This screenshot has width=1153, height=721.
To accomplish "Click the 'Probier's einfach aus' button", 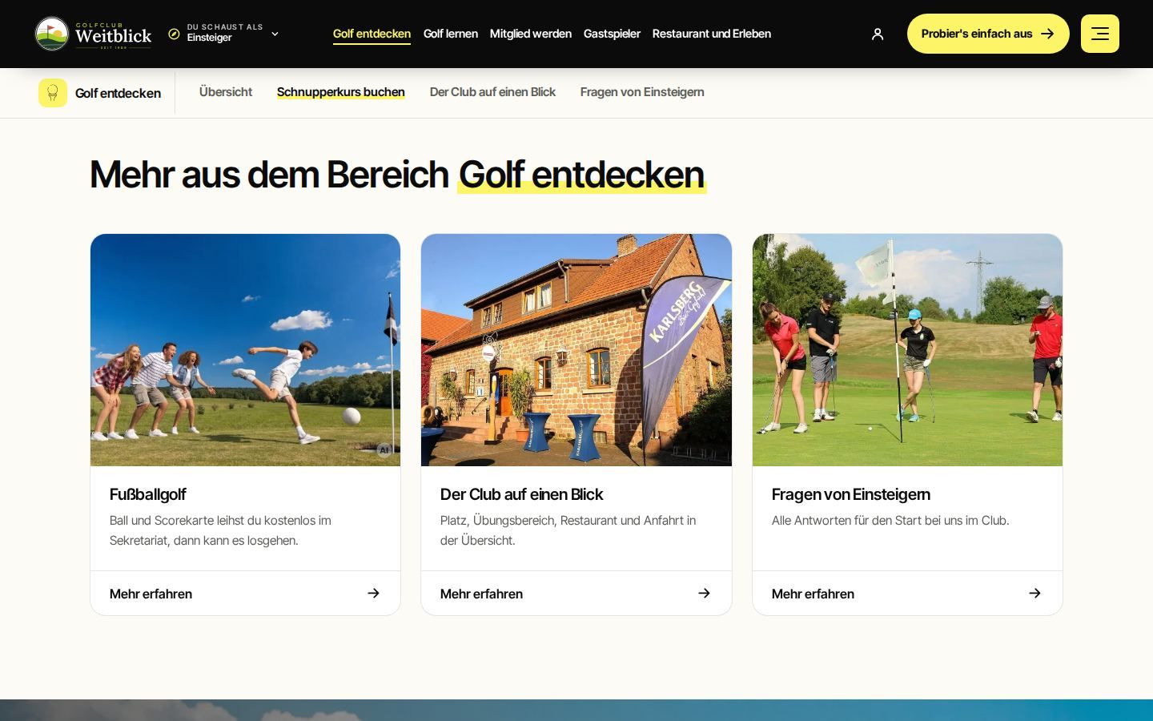I will [x=988, y=34].
